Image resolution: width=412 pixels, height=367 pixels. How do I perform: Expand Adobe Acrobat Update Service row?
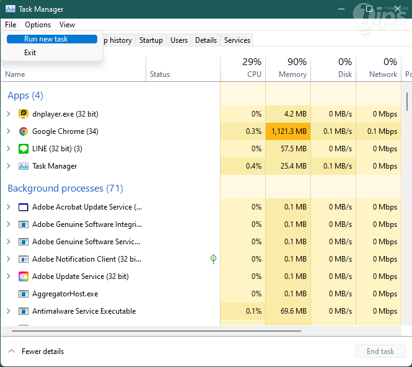point(9,207)
